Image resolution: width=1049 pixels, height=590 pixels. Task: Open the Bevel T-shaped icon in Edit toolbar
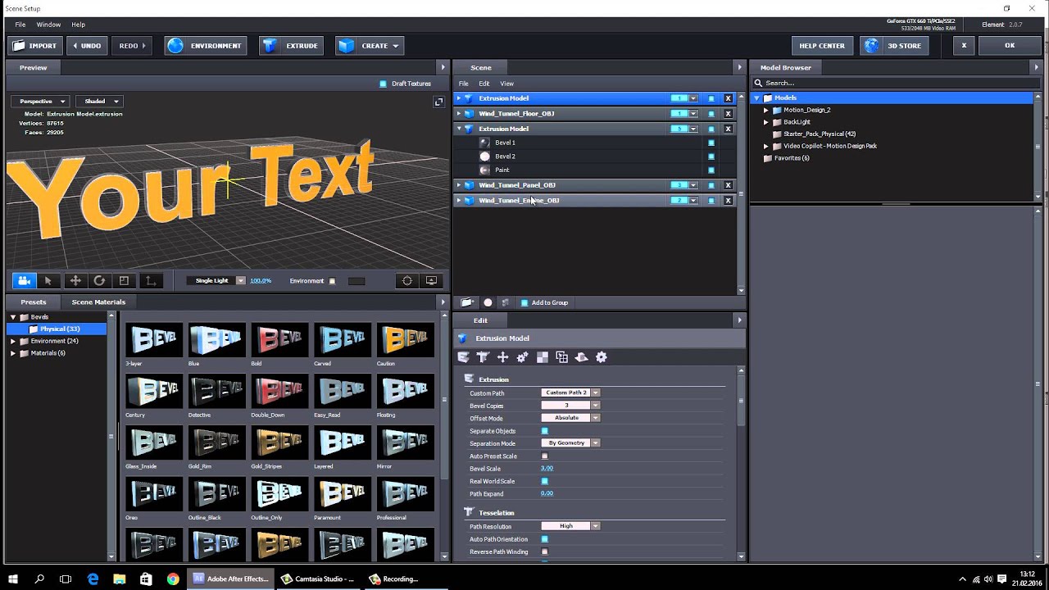(x=483, y=357)
